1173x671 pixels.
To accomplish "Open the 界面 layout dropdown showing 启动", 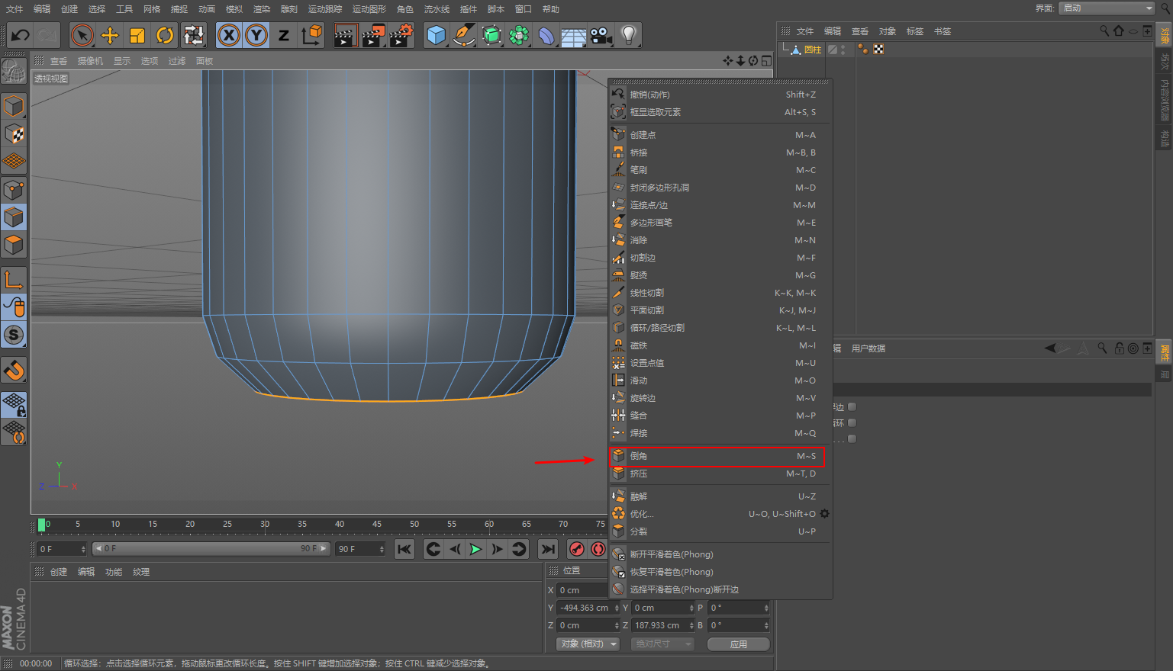I will 1107,8.
